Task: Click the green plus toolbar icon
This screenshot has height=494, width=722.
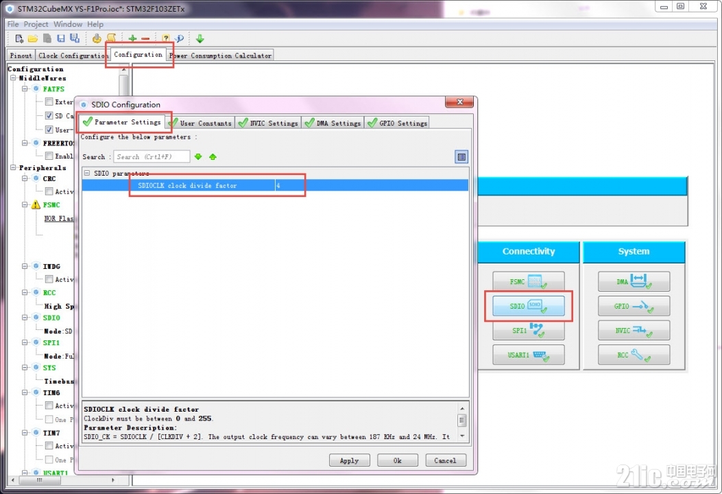Action: pyautogui.click(x=132, y=38)
